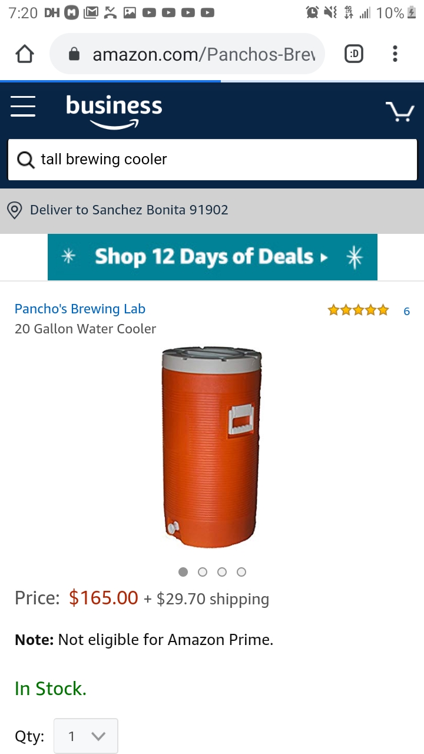Tap the delivery location pin icon
Viewport: 424px width, 754px height.
point(15,210)
